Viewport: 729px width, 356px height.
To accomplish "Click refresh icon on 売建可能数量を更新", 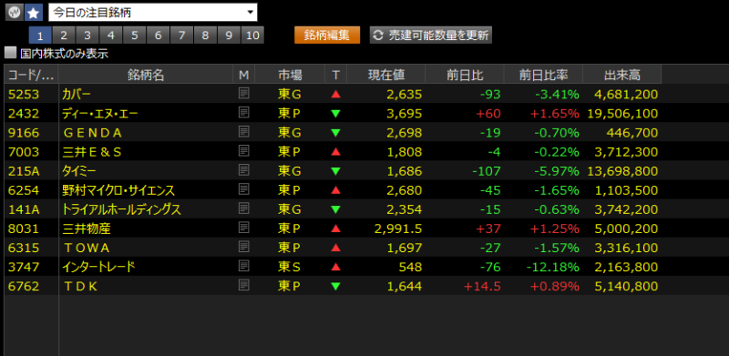I will (x=379, y=36).
